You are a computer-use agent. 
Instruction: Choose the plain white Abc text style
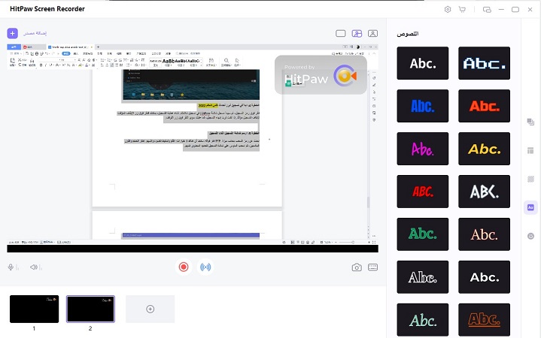tap(423, 63)
